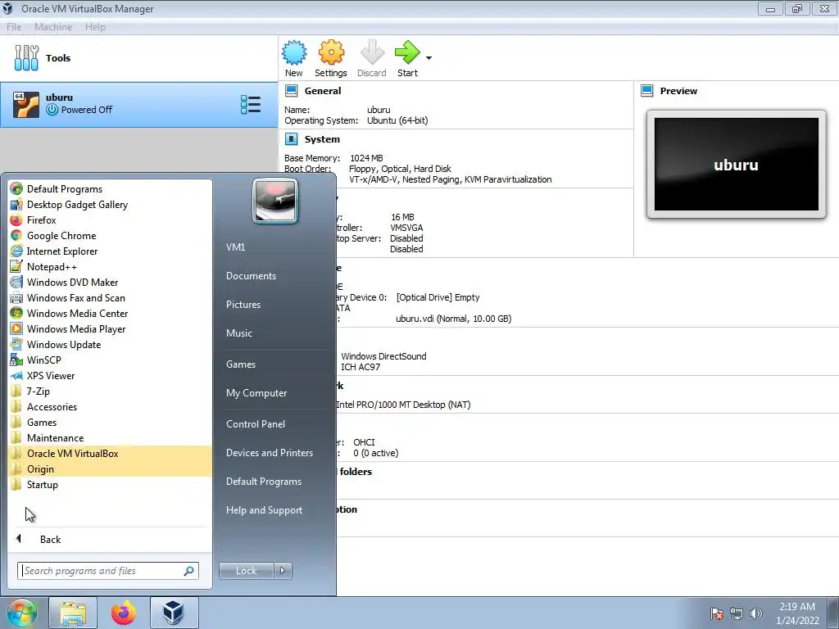Image resolution: width=839 pixels, height=629 pixels.
Task: Click the Discard toolbar icon
Action: [x=372, y=53]
